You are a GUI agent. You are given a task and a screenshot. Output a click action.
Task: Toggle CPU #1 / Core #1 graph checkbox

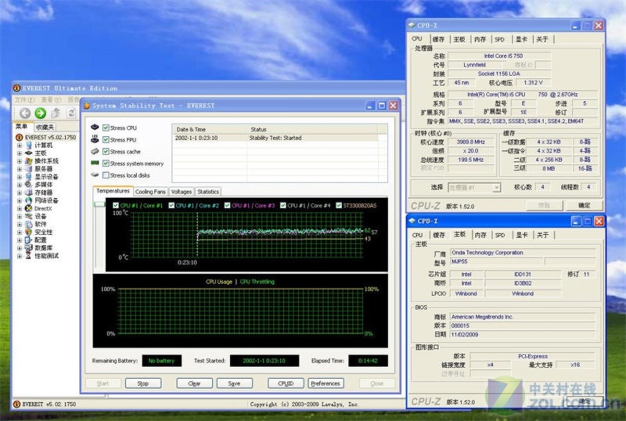coord(116,206)
